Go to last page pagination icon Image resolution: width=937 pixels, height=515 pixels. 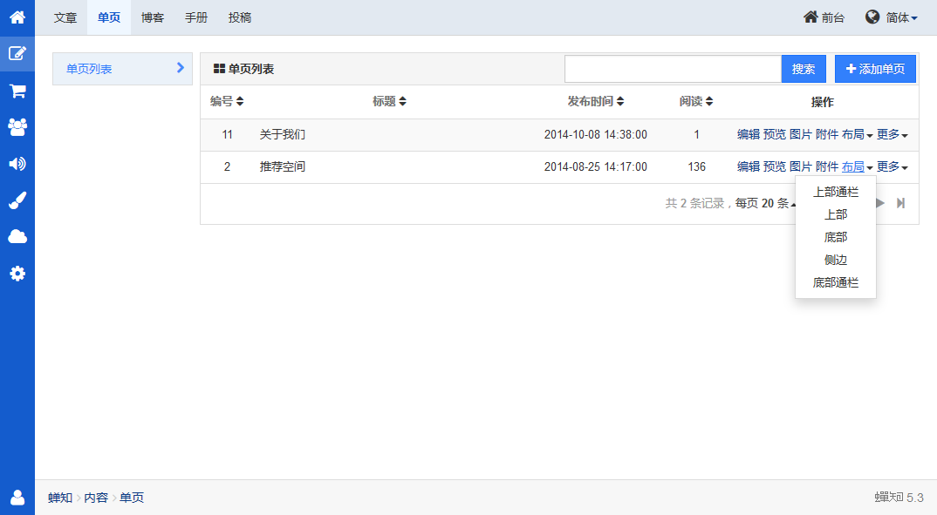(900, 204)
